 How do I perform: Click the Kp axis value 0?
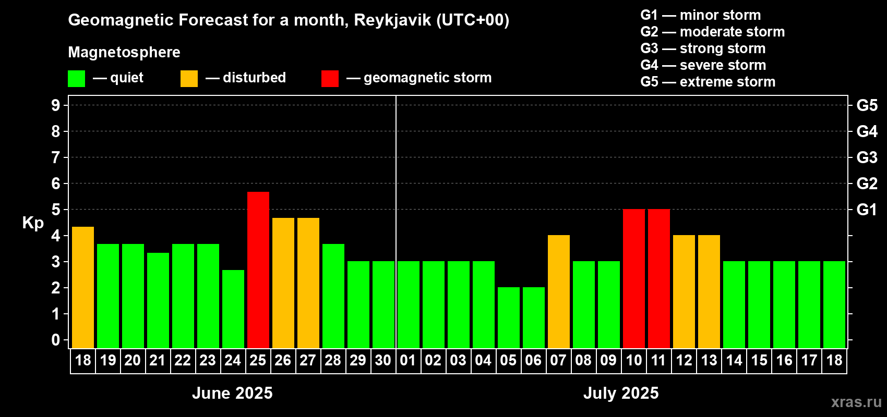tap(56, 340)
